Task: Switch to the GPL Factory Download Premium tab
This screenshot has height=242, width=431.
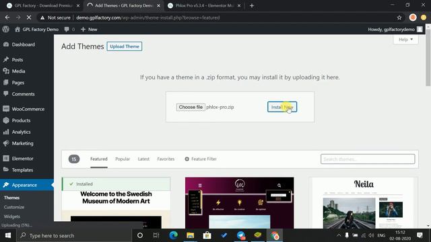Action: click(43, 5)
